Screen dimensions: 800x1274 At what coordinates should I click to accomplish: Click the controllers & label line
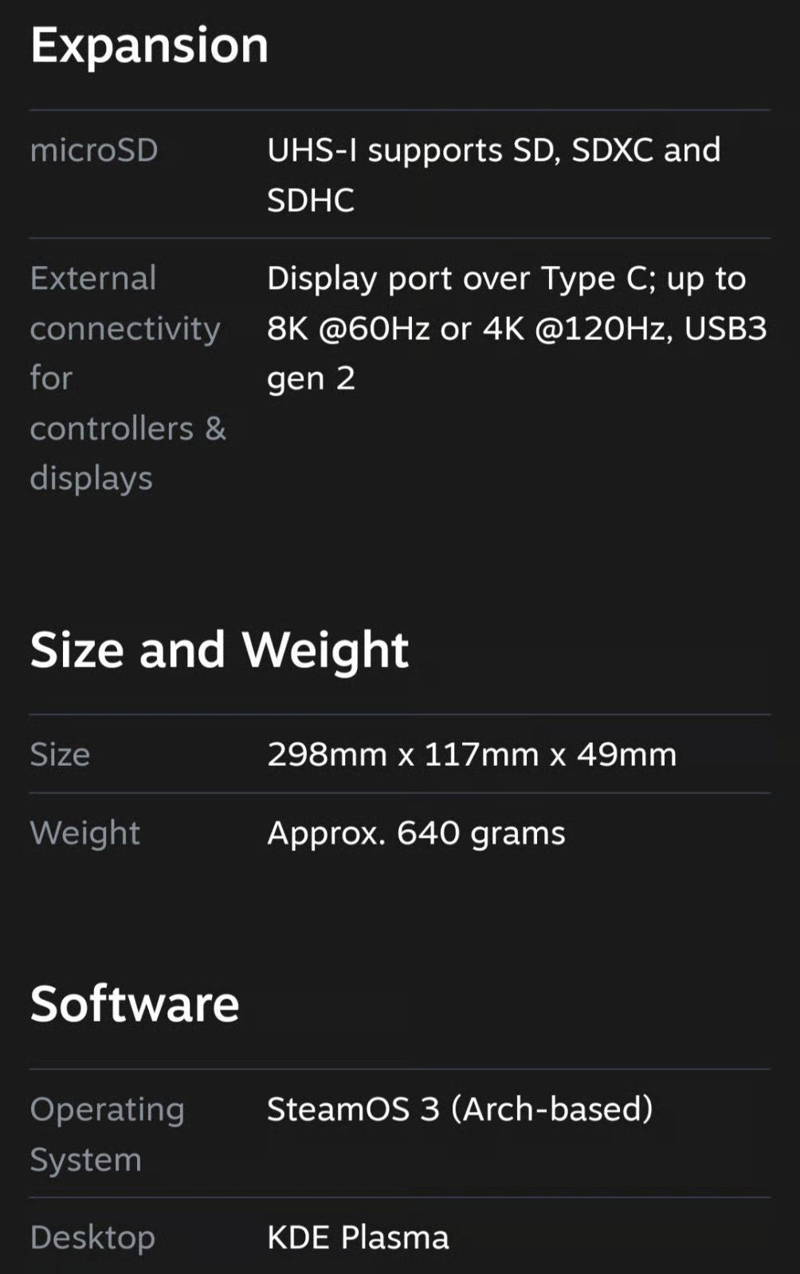point(127,429)
